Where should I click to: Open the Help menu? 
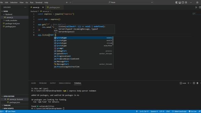[46, 3]
